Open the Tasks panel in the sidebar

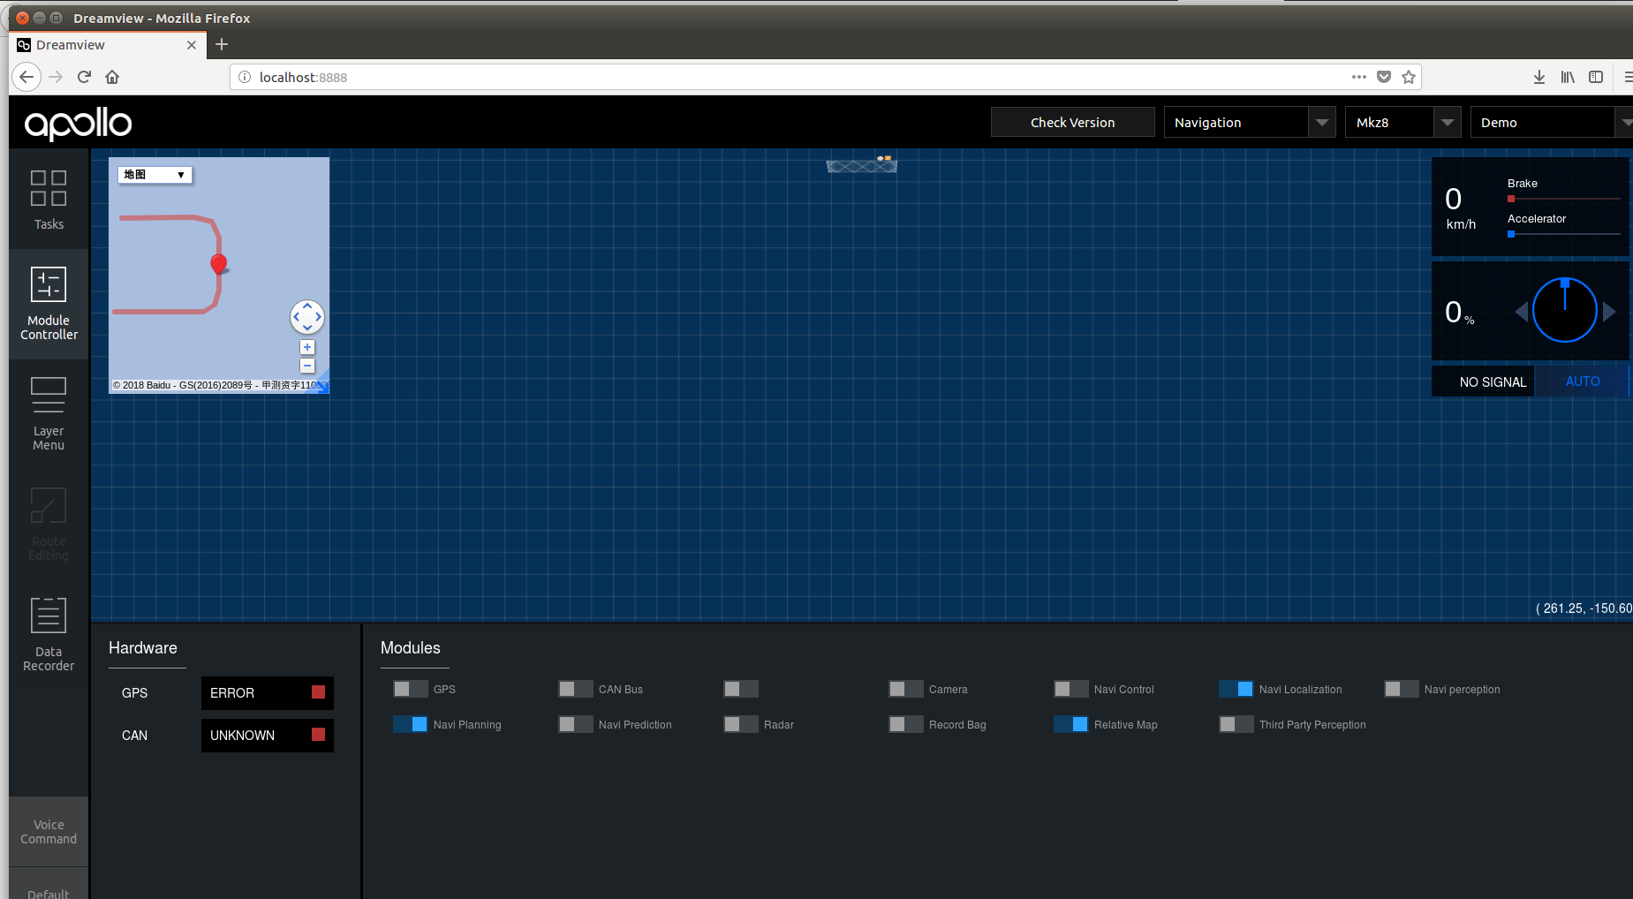click(x=49, y=201)
